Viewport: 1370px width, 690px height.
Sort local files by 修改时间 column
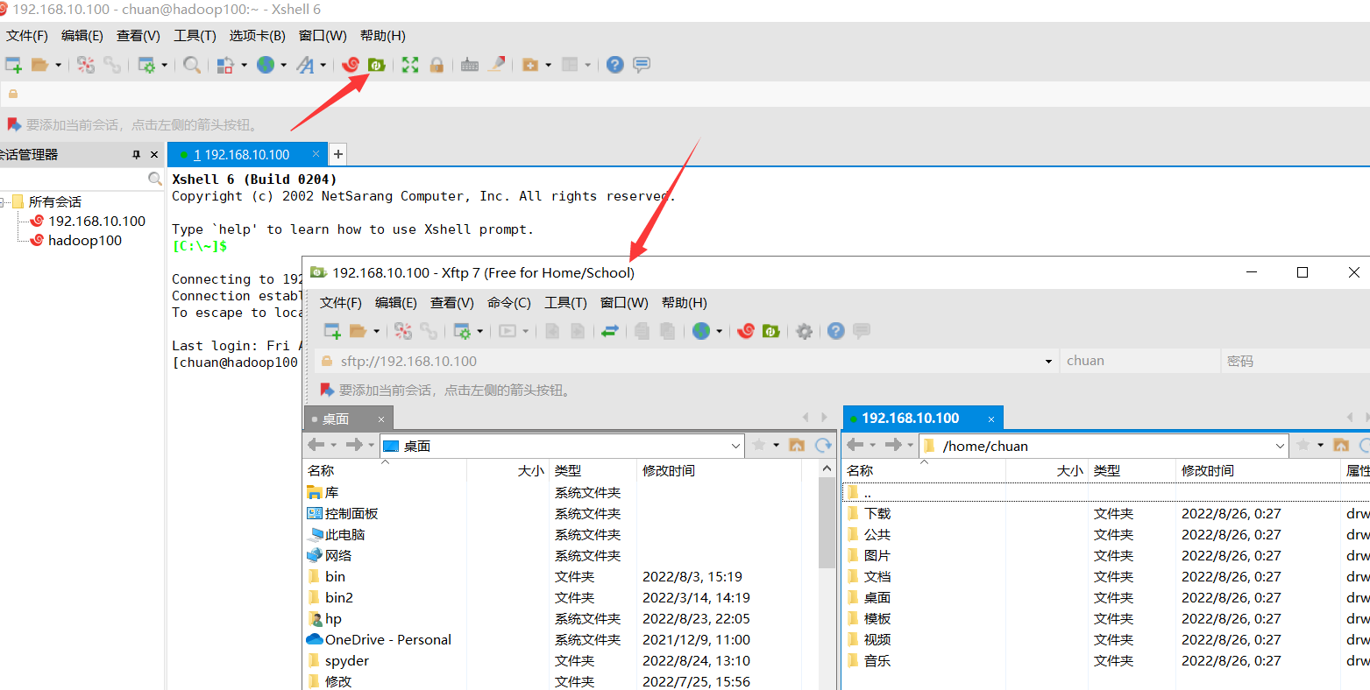coord(719,470)
